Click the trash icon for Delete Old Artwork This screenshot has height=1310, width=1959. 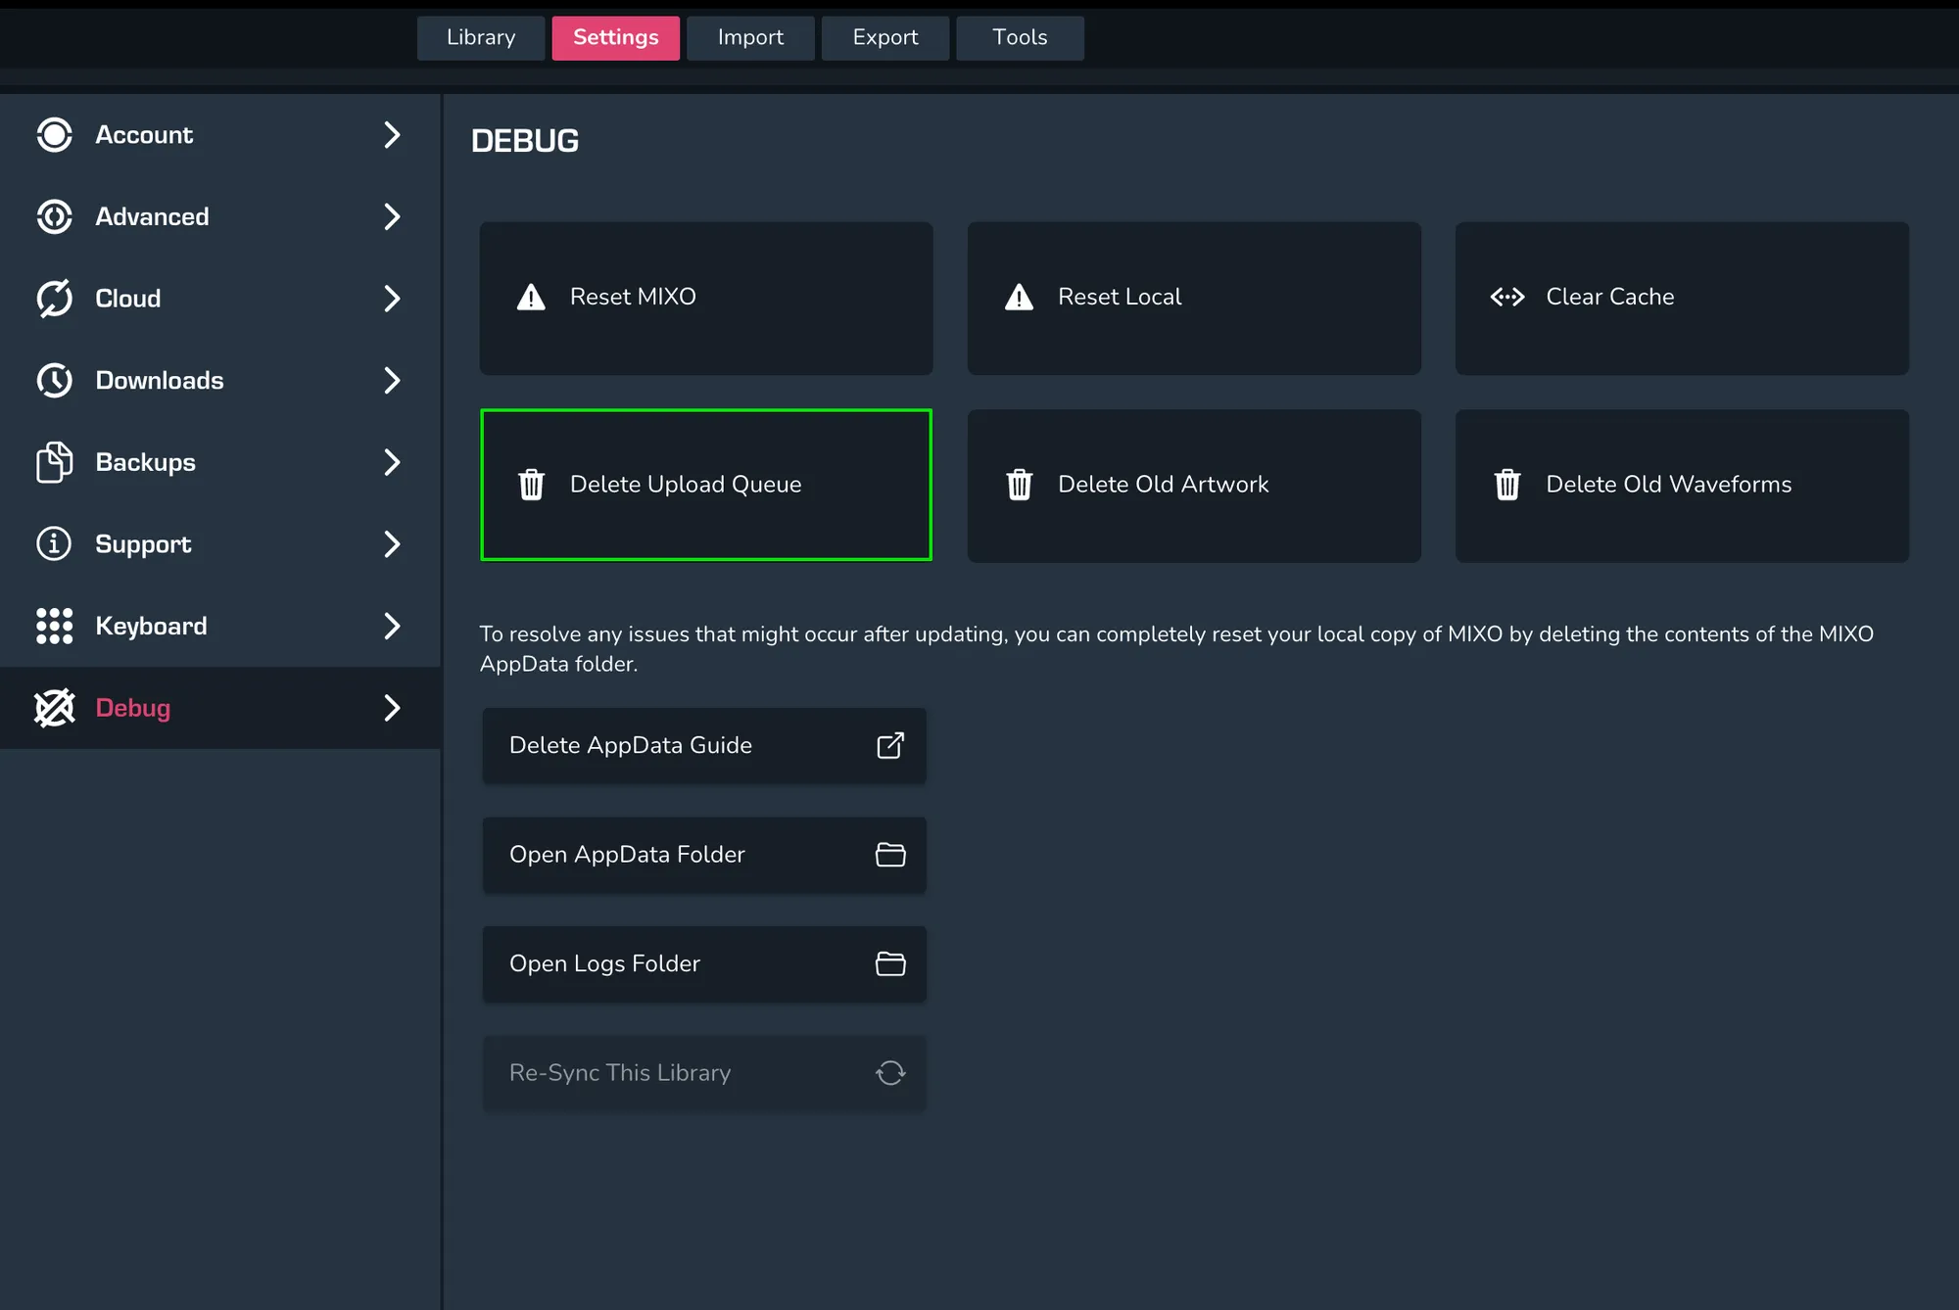[x=1019, y=485]
